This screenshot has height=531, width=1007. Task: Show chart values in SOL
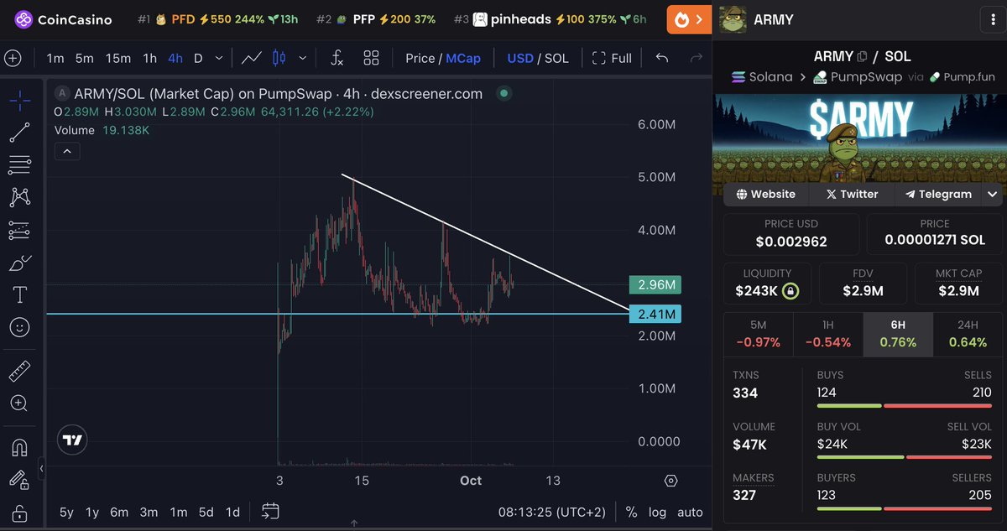coord(556,58)
